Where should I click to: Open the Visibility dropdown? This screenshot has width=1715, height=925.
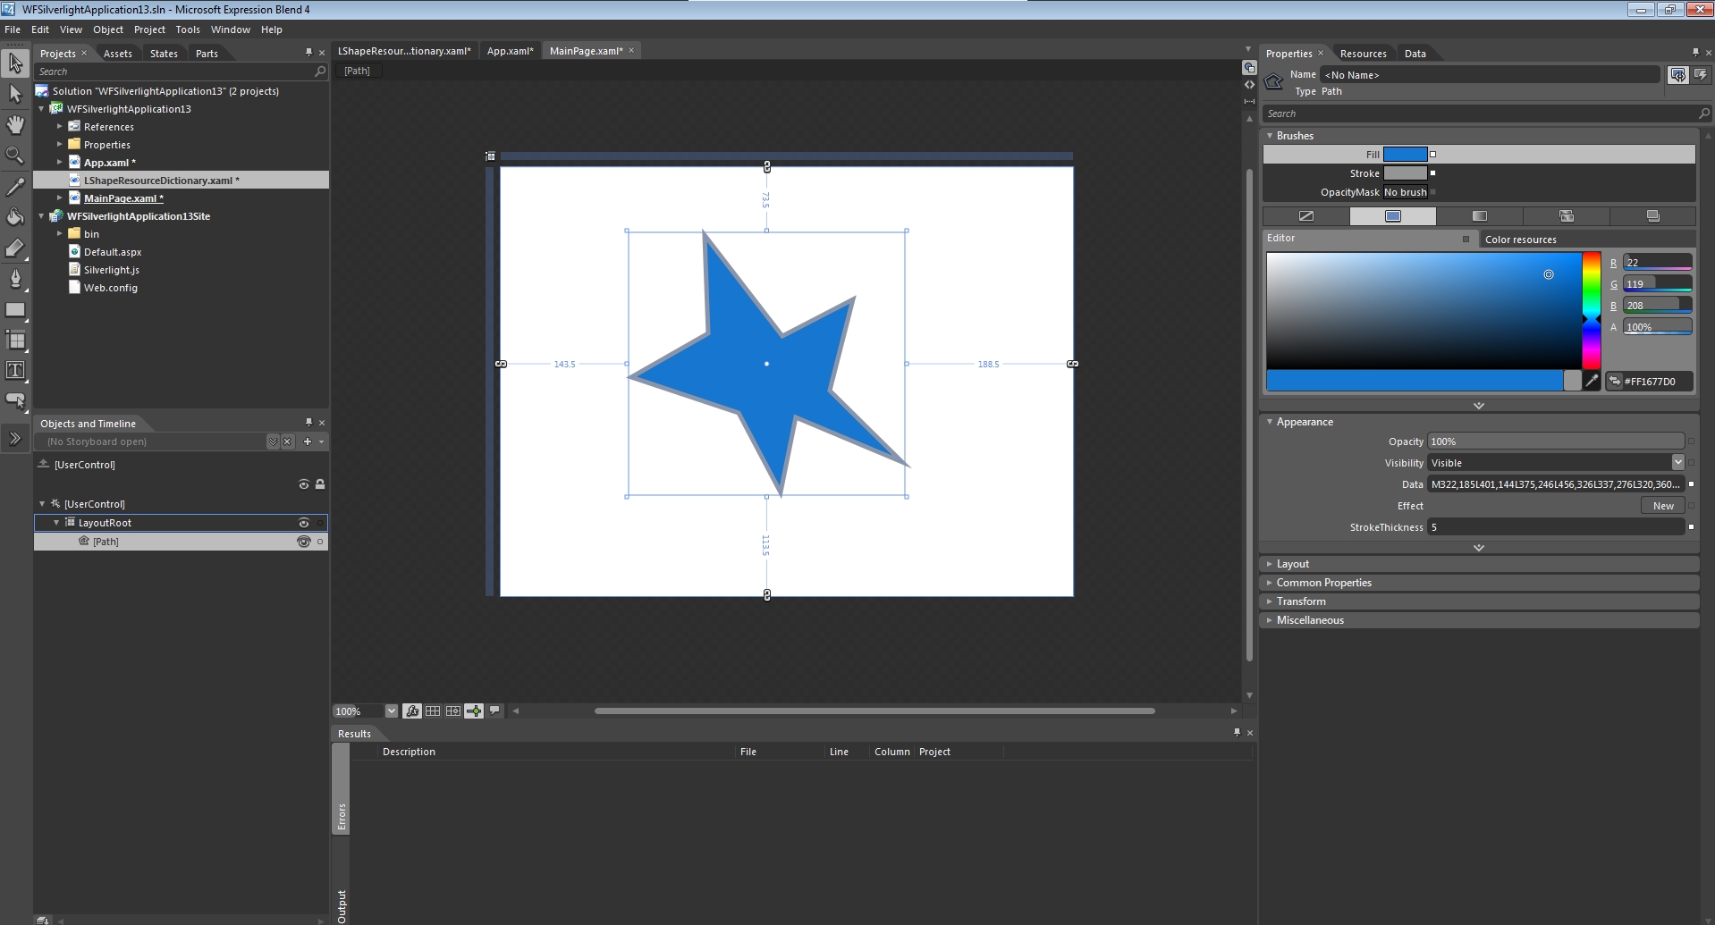[x=1677, y=462]
